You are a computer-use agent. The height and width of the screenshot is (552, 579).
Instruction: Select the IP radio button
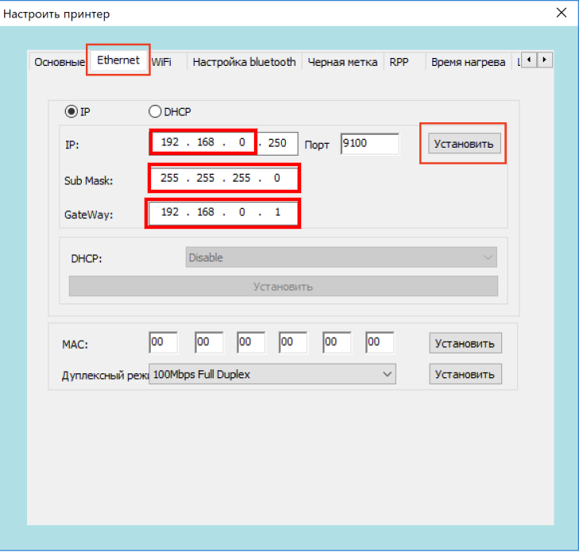tap(71, 112)
